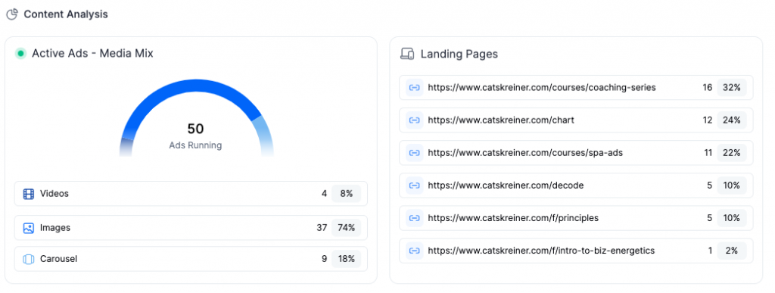Select the Images 74% badge
Image resolution: width=775 pixels, height=293 pixels.
pos(346,228)
